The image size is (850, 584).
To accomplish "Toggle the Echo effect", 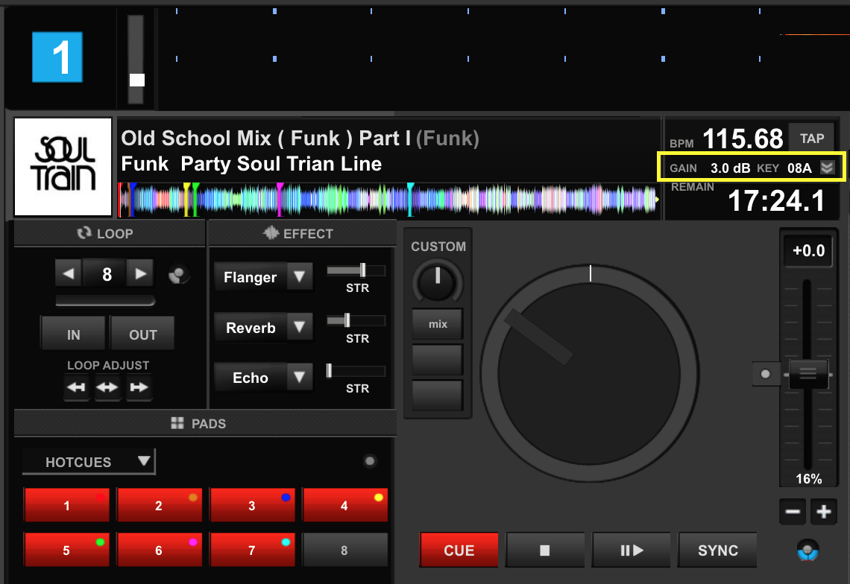I will tap(251, 378).
